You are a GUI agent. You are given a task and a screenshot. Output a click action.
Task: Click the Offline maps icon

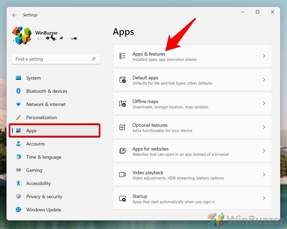(x=122, y=103)
